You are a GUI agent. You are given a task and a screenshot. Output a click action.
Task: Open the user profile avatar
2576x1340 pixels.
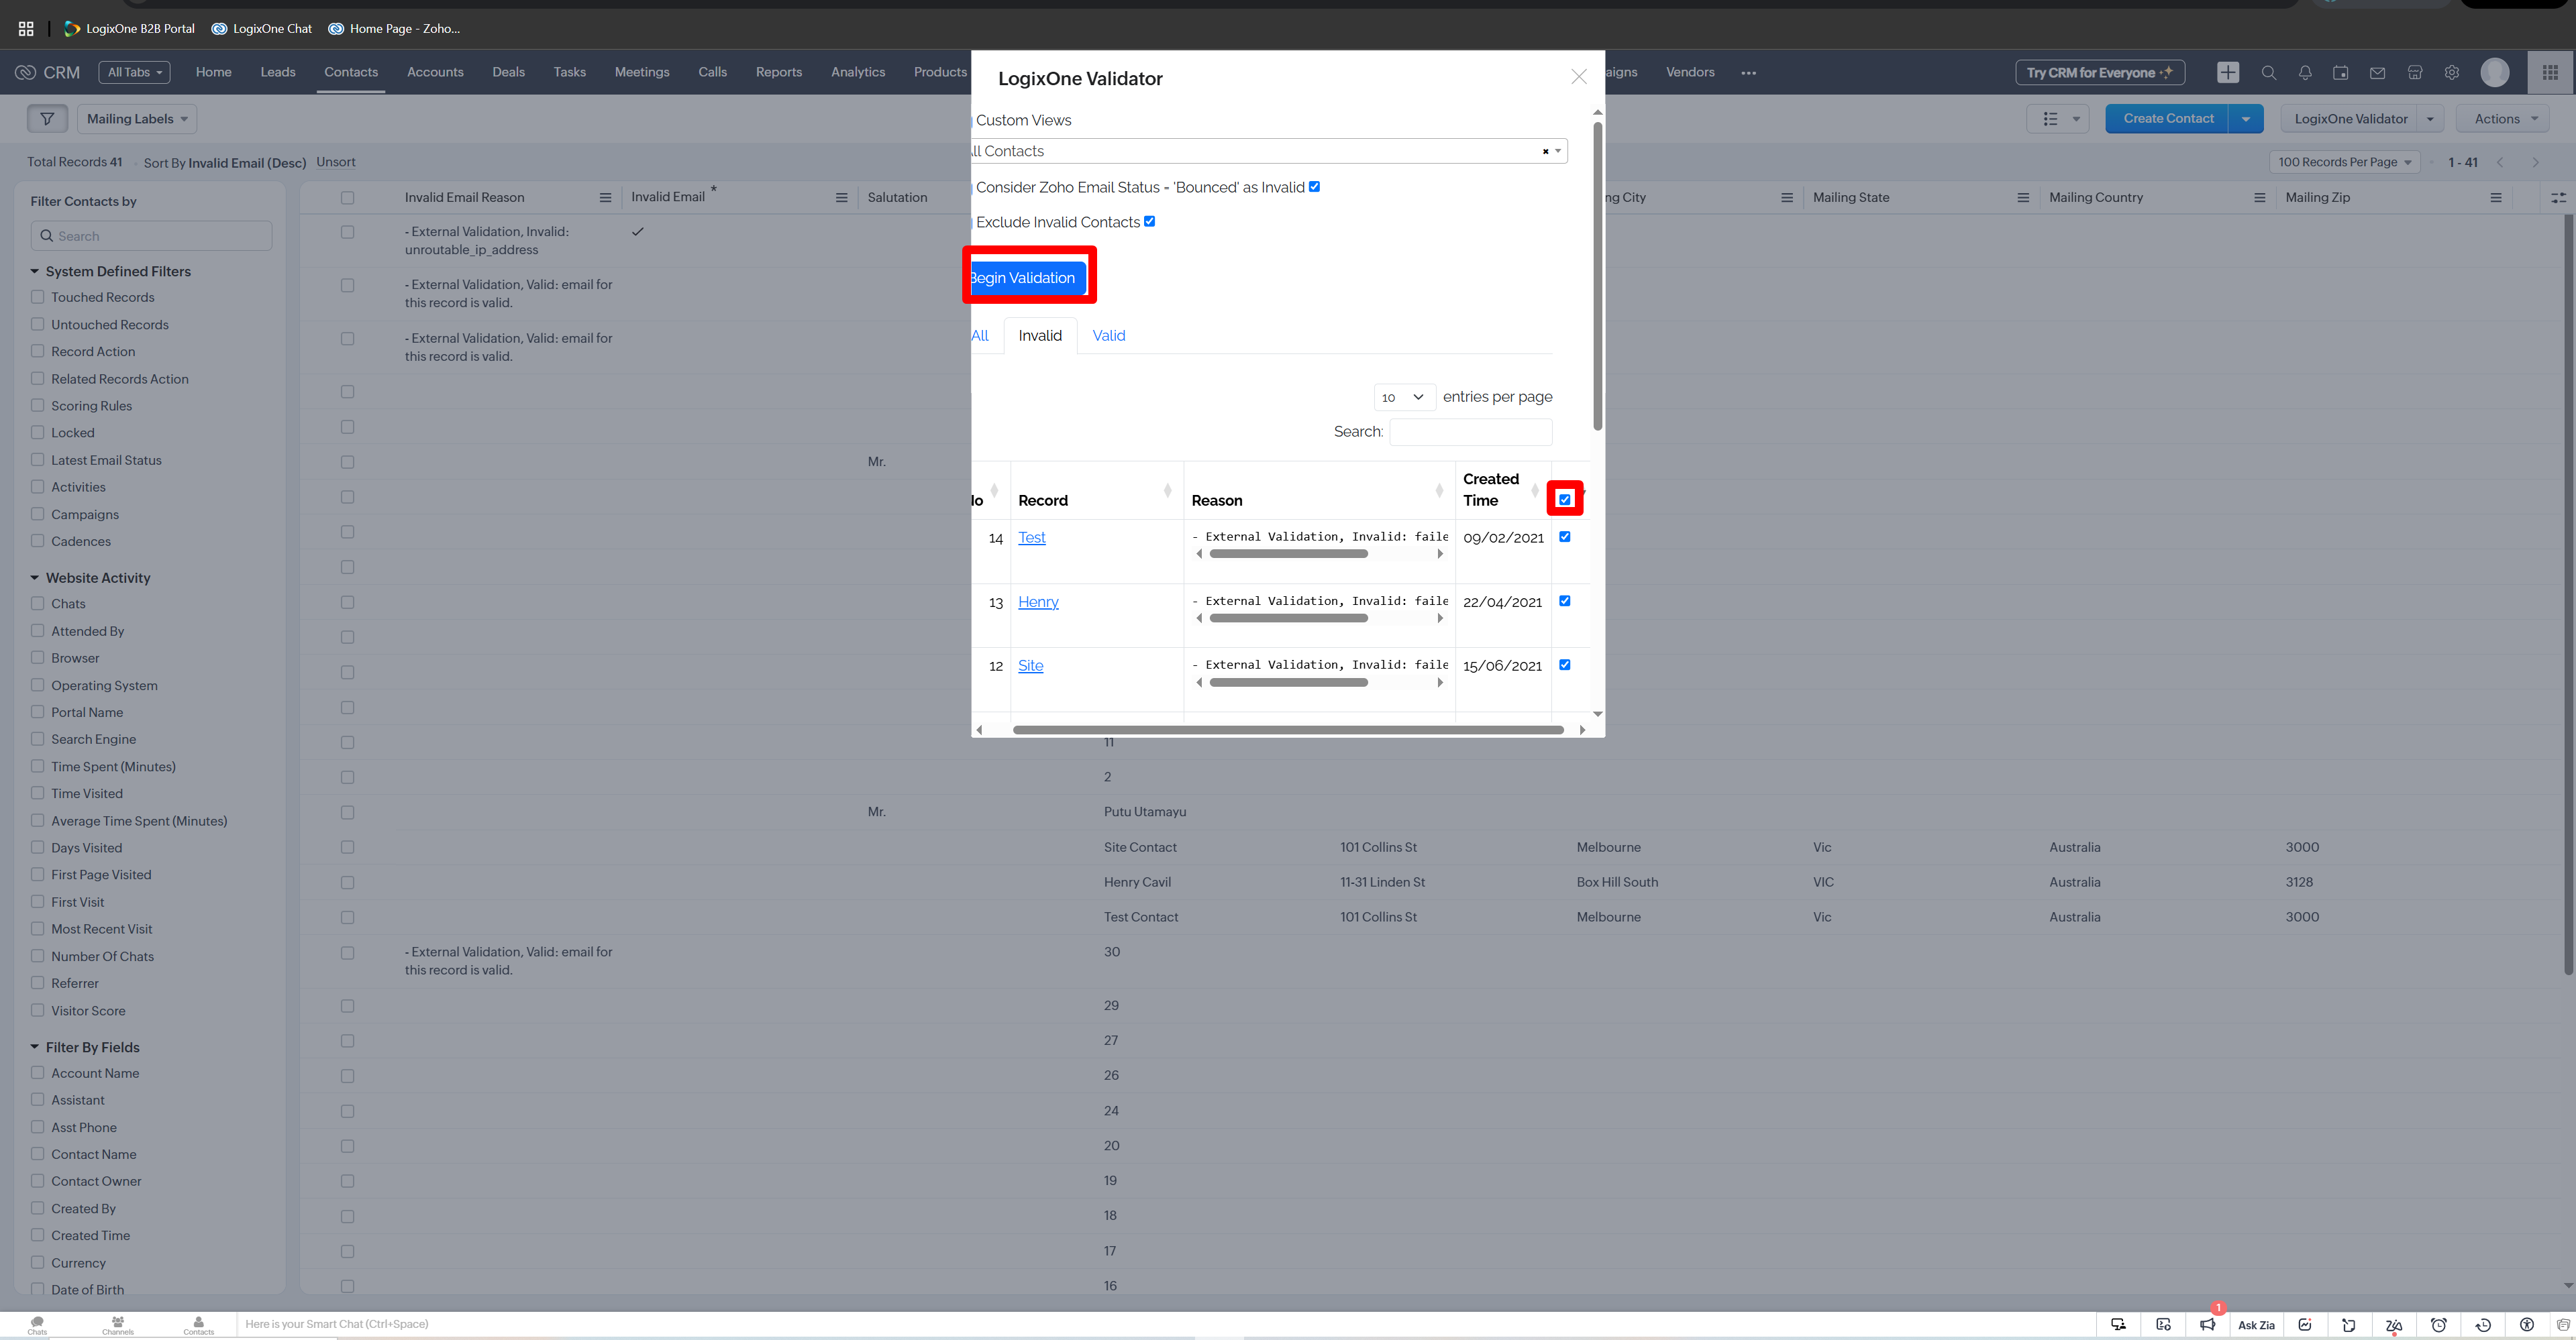[2494, 72]
